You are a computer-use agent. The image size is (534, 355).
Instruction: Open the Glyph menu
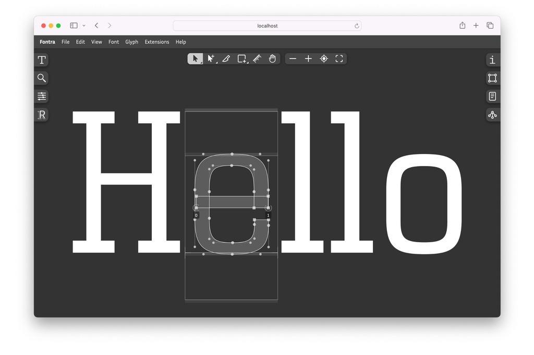(x=131, y=42)
